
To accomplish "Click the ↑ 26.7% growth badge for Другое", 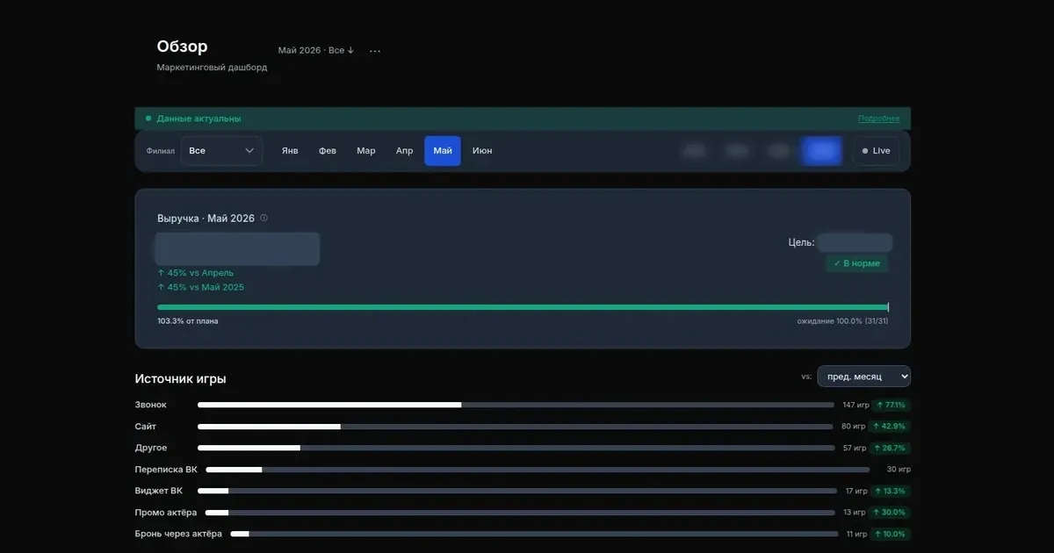I will tap(891, 448).
